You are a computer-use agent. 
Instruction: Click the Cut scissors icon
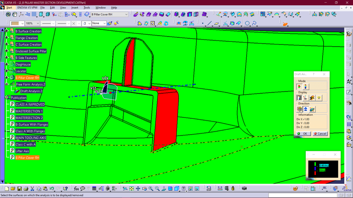(x=32, y=189)
